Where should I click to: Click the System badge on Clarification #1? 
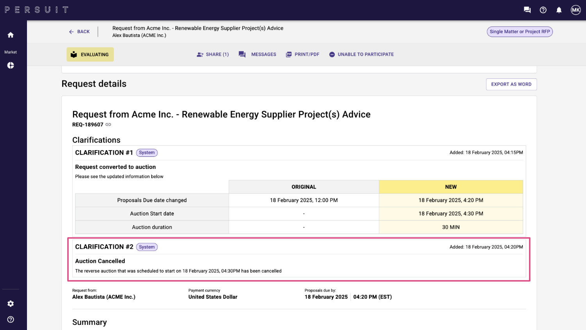click(147, 153)
